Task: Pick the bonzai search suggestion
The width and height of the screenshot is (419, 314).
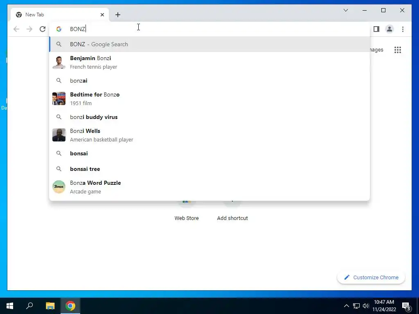Action: tap(210, 81)
